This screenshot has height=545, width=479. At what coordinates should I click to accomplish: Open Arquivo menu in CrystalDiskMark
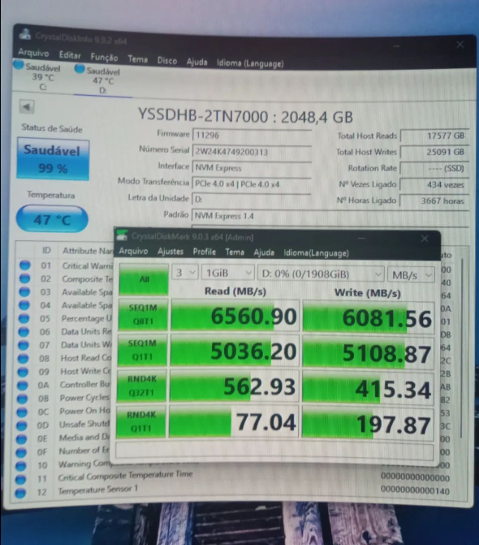(x=133, y=251)
